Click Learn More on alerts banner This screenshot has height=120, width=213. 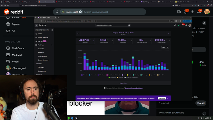pos(162,98)
